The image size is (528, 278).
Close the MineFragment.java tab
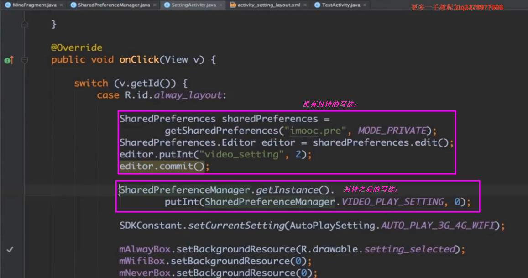(x=61, y=5)
